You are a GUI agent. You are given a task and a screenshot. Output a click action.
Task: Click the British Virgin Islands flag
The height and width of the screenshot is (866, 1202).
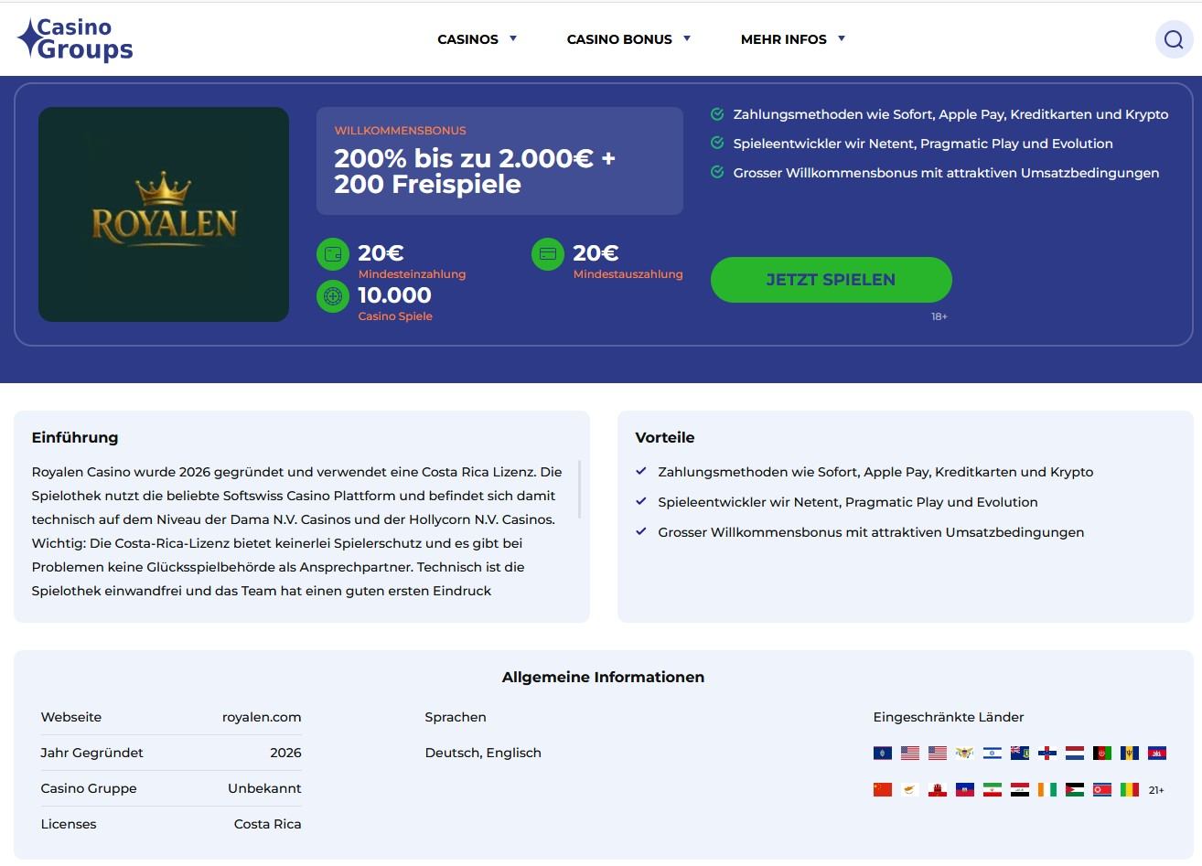(x=1020, y=754)
